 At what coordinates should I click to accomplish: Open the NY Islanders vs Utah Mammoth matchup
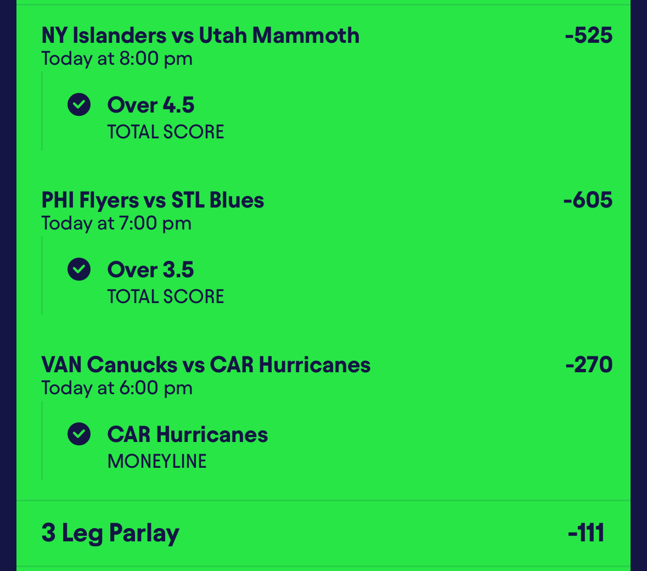(200, 36)
